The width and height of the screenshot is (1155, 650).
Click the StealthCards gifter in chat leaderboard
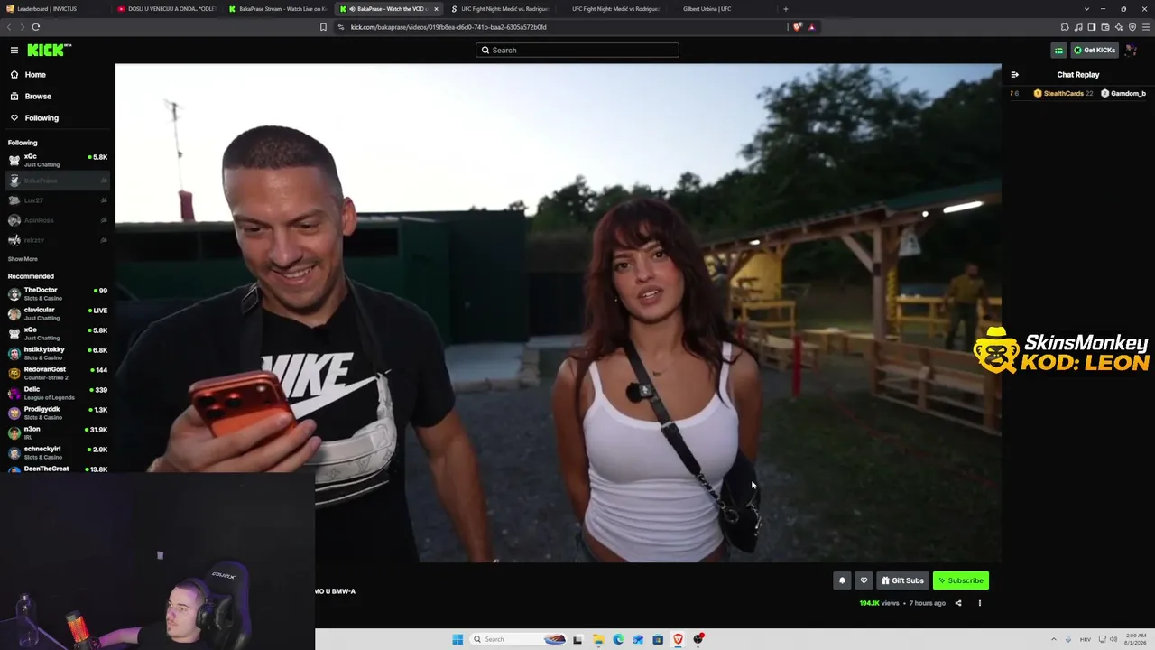coord(1063,94)
